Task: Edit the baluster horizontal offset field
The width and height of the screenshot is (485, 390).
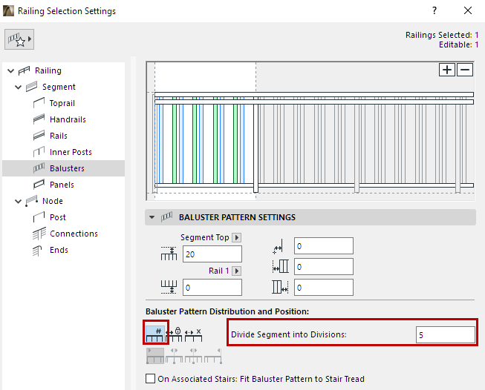Action: 324,246
